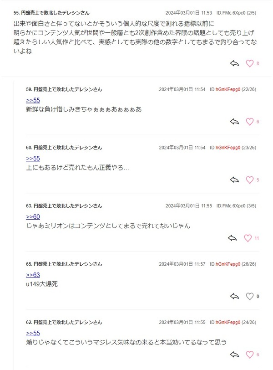Like comment 62 with the heart icon
Screen dimensions: 273x370
pos(250,355)
